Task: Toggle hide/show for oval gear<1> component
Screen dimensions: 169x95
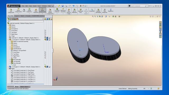Action: point(45,40)
